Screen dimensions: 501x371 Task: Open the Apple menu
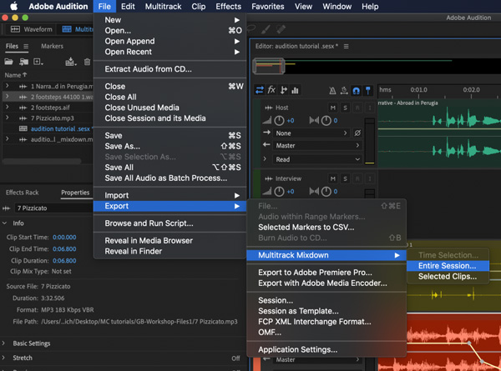pos(13,7)
